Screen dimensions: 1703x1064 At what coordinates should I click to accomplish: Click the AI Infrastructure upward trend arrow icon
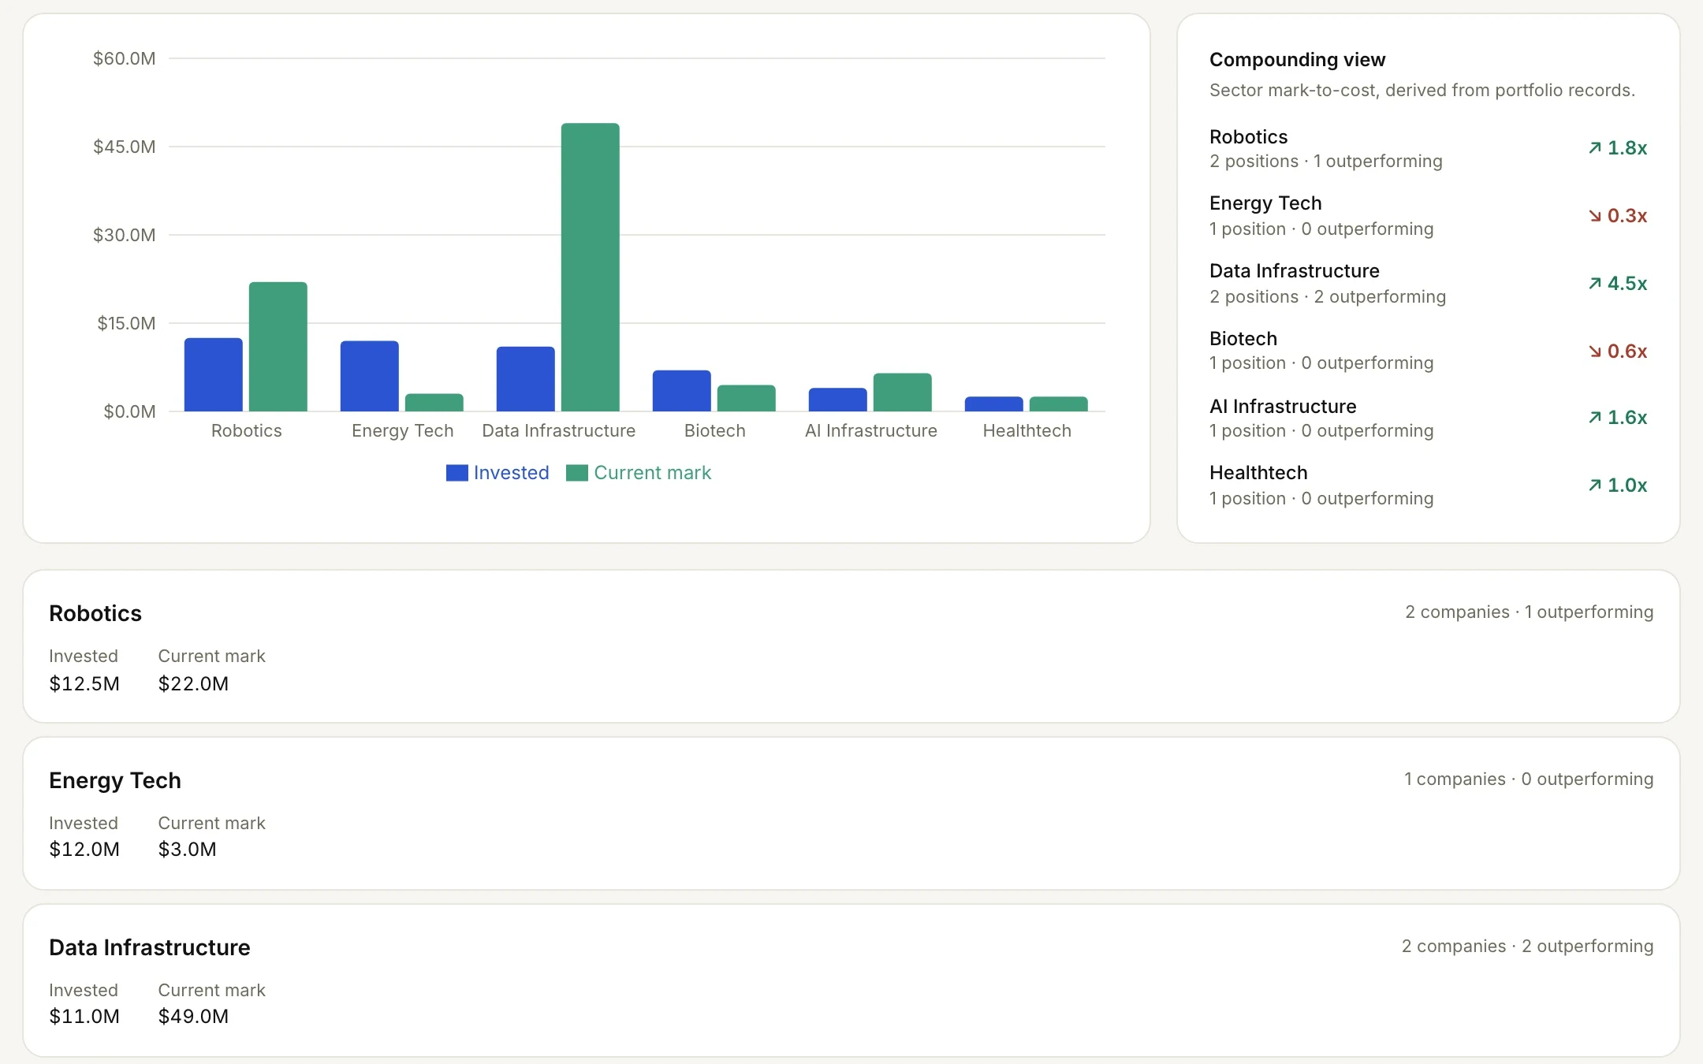click(1594, 417)
